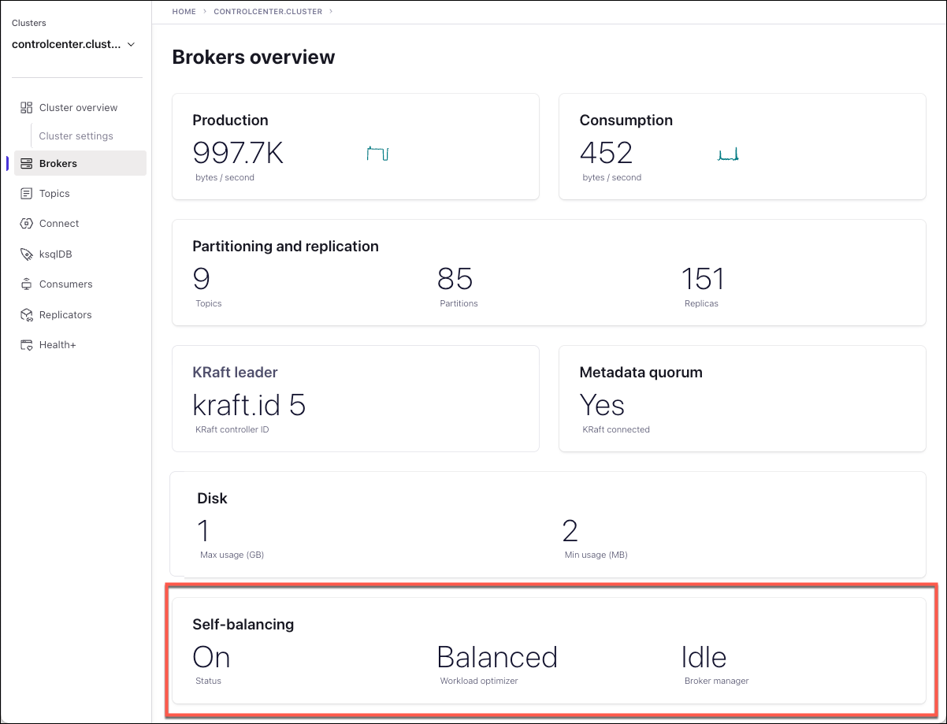Click CONTROLCENTER.CLUSTER breadcrumb link
Viewport: 947px width, 724px height.
click(x=269, y=12)
